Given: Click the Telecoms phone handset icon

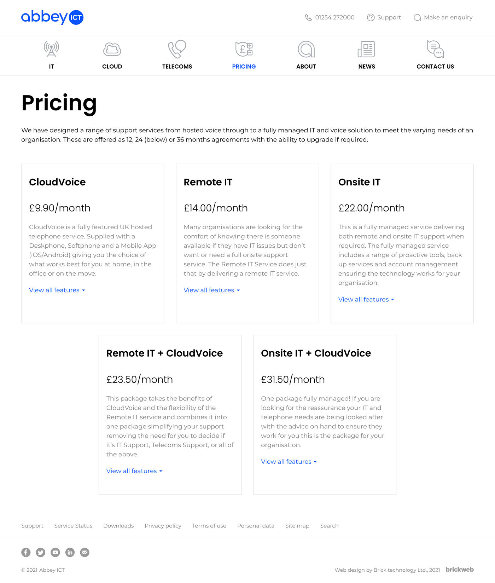Looking at the screenshot, I should [177, 49].
